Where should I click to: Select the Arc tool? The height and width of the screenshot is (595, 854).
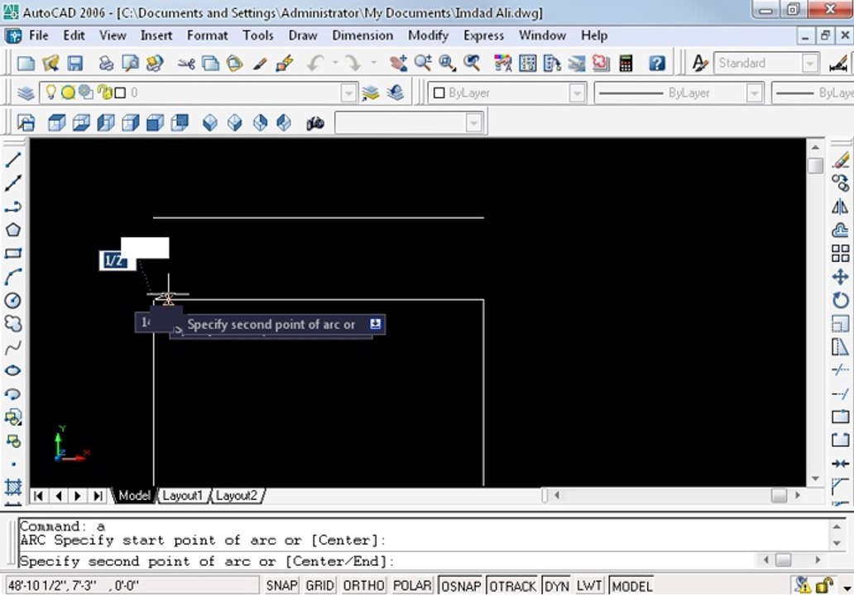pos(13,277)
